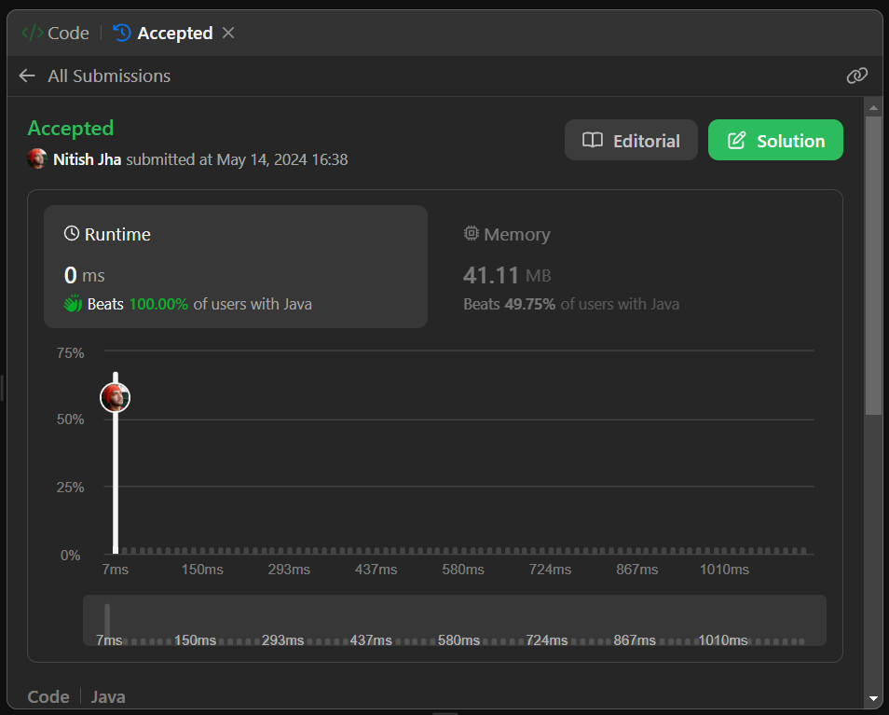The width and height of the screenshot is (889, 715).
Task: Close the Accepted tab
Action: pyautogui.click(x=228, y=33)
